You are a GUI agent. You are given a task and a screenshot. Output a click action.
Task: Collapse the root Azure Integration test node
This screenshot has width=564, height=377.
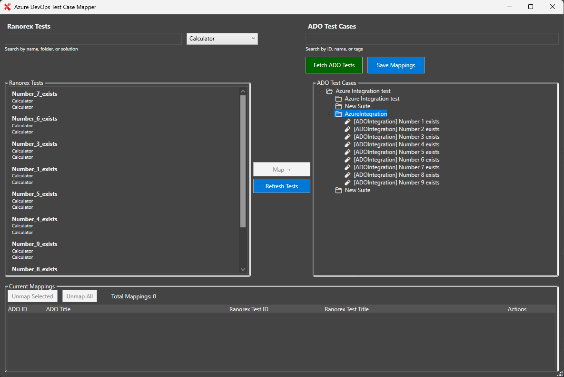click(321, 91)
